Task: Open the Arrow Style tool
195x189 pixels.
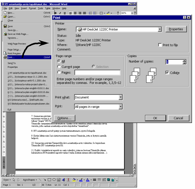Action: click(x=104, y=180)
